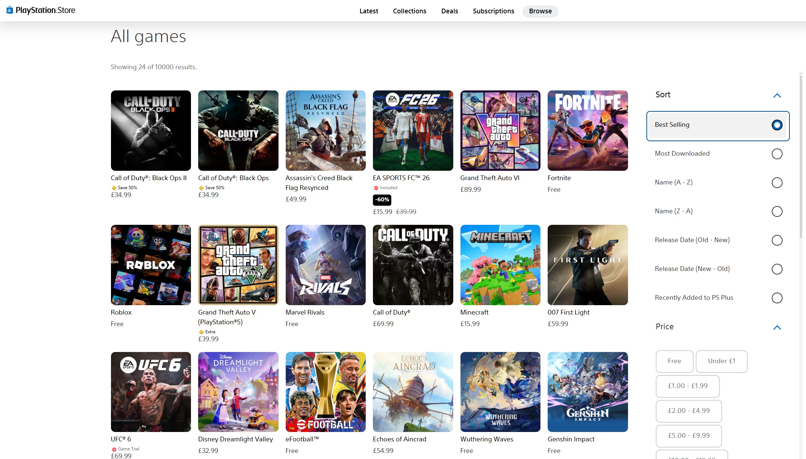The image size is (806, 459).
Task: Click the PlayStation Store logo
Action: point(41,10)
